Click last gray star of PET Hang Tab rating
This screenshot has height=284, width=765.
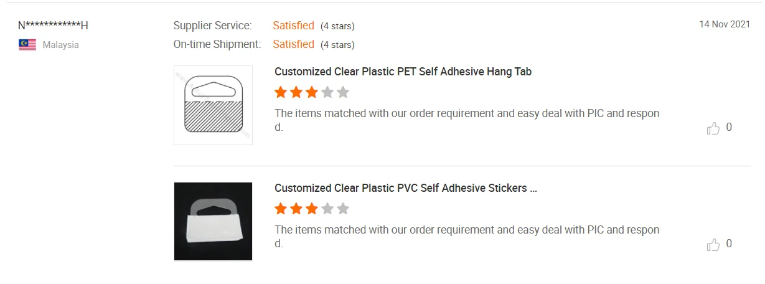343,93
